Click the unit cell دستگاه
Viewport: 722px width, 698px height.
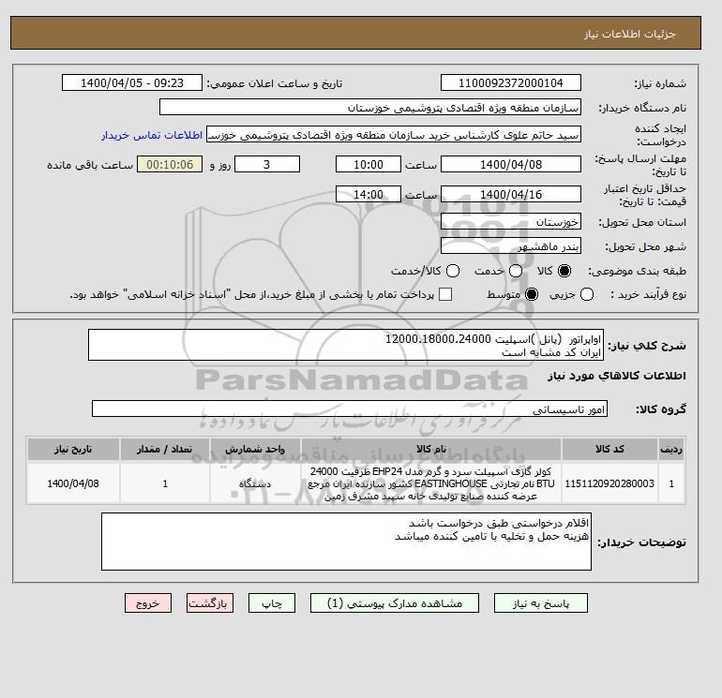tap(256, 483)
